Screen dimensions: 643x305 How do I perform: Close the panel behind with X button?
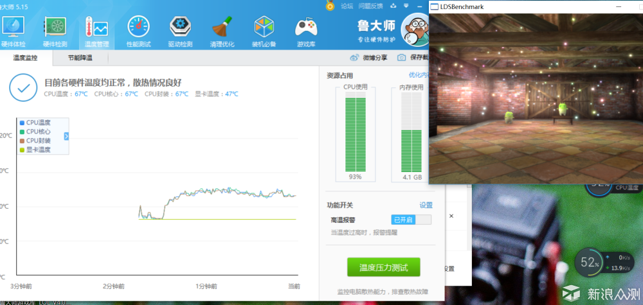[451, 216]
